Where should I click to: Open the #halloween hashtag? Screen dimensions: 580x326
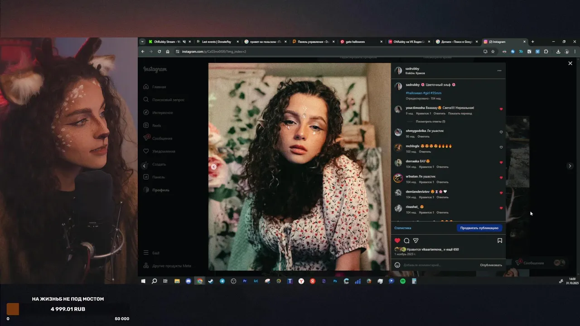[x=414, y=92]
